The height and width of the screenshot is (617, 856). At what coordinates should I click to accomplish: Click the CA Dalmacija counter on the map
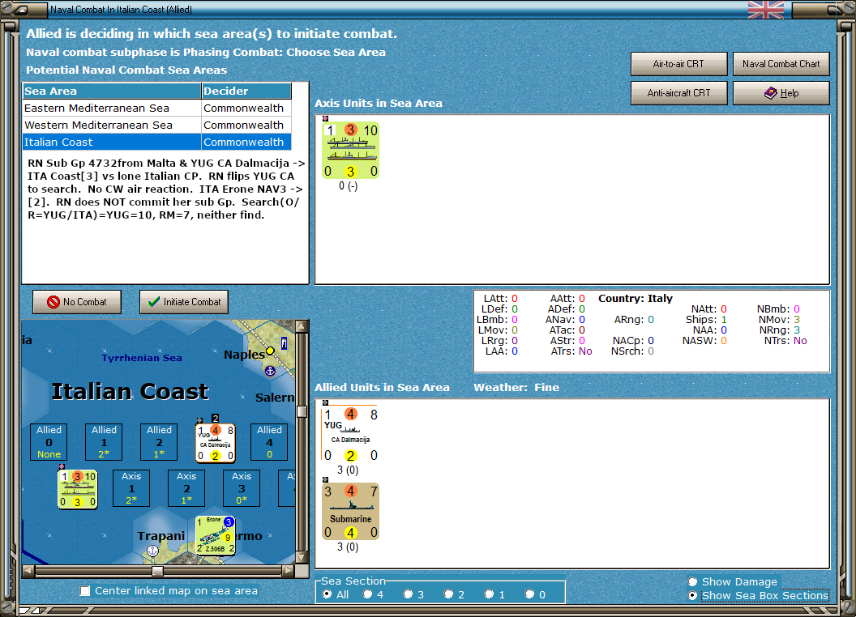click(216, 442)
